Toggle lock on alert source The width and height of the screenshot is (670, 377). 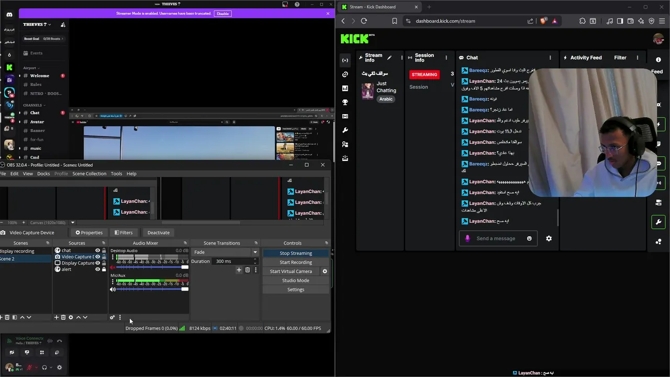[104, 269]
